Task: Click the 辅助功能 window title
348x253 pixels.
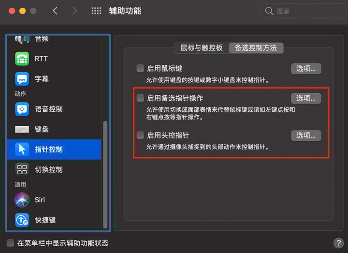Action: click(x=125, y=11)
